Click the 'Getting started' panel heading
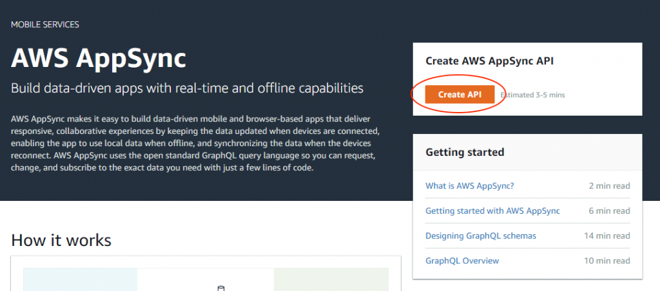The height and width of the screenshot is (291, 660). click(465, 152)
